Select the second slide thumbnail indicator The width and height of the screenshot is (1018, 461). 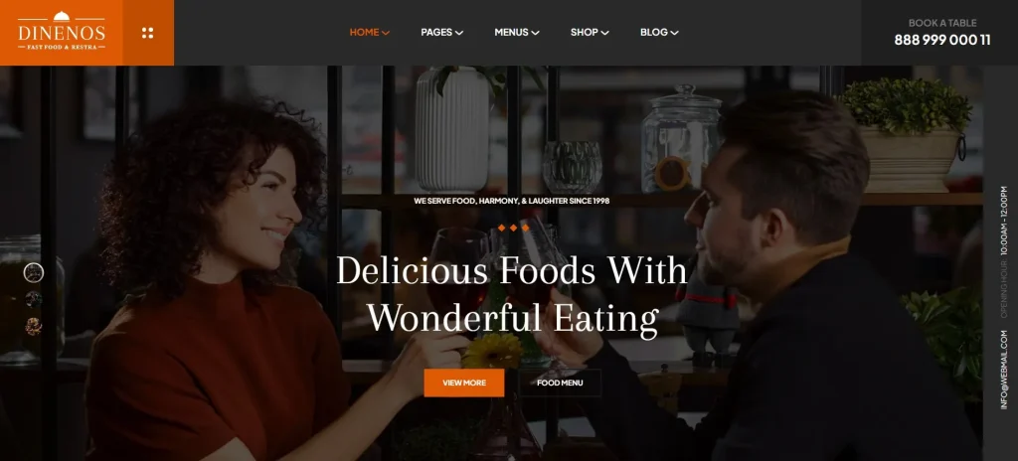pos(34,299)
